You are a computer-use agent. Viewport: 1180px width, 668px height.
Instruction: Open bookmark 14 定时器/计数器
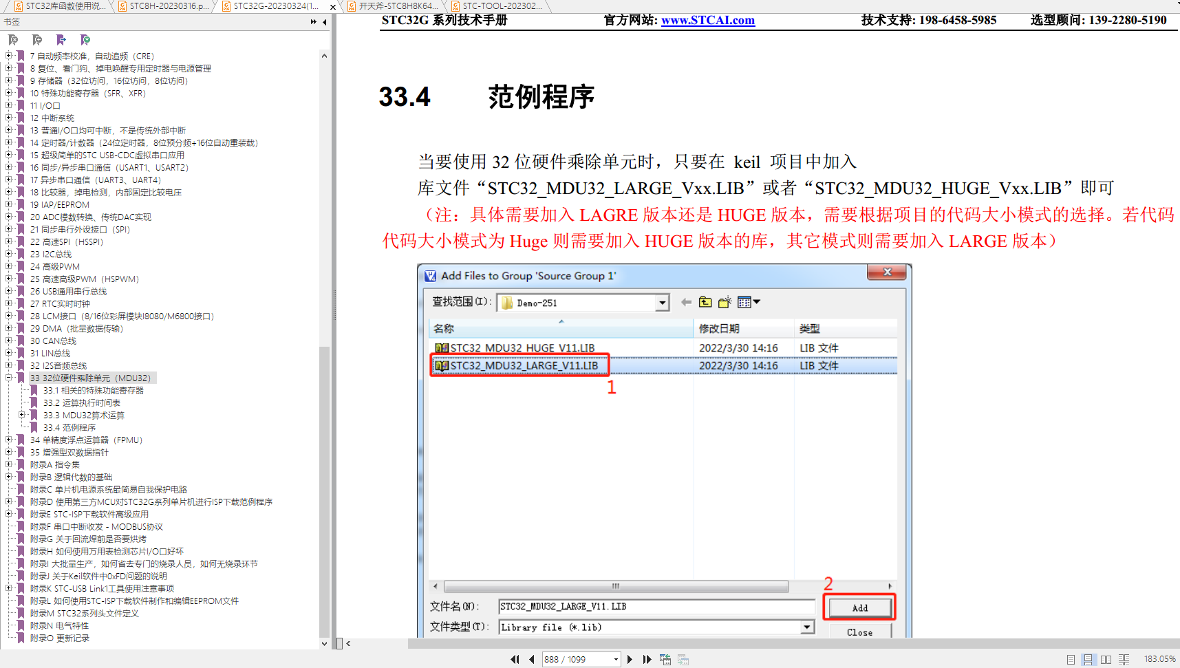(x=144, y=142)
